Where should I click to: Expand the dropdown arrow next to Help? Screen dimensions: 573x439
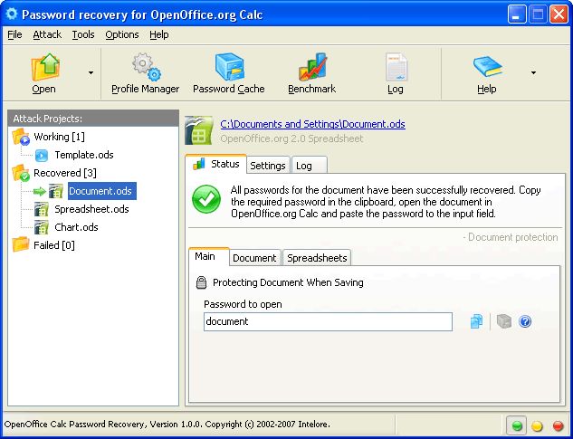(533, 72)
